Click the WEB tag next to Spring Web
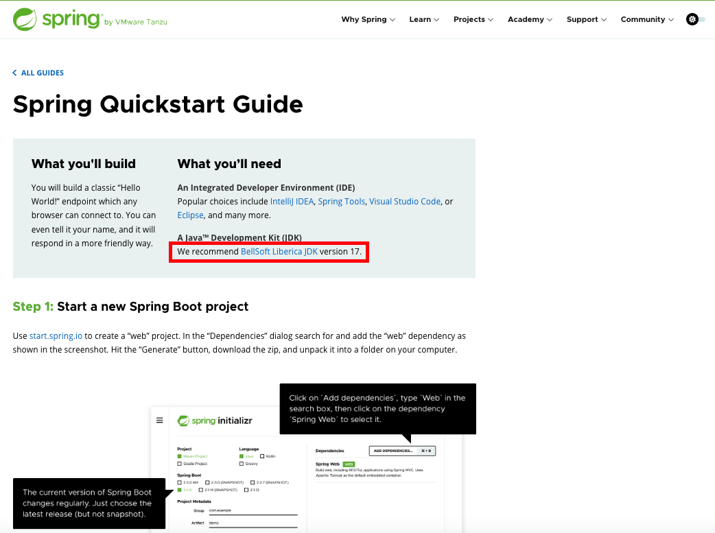715x533 pixels. (x=349, y=464)
